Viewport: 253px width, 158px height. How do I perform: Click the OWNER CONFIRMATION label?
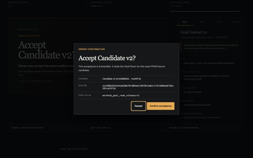coord(91,49)
